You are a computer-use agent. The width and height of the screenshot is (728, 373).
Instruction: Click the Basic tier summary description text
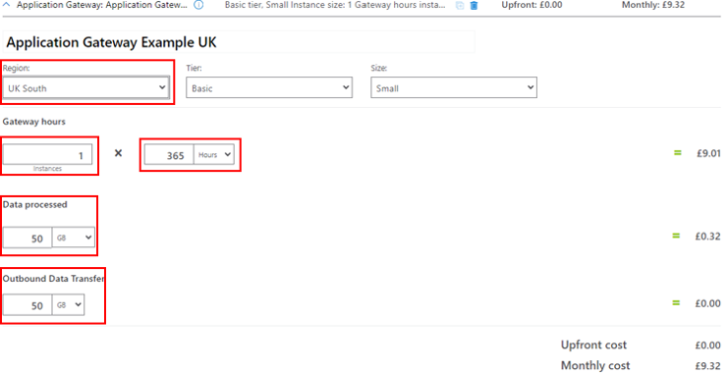335,5
